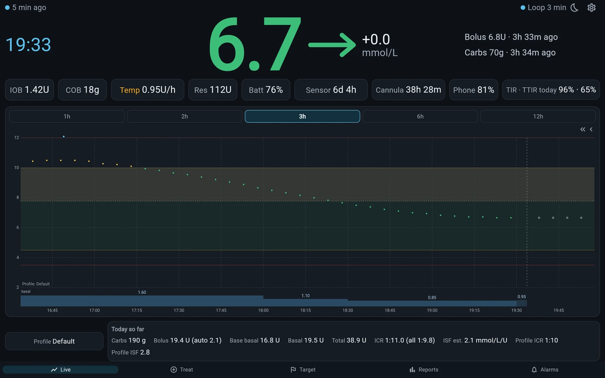
Task: Jump chart back with the double-chevron icon
Action: tap(583, 129)
